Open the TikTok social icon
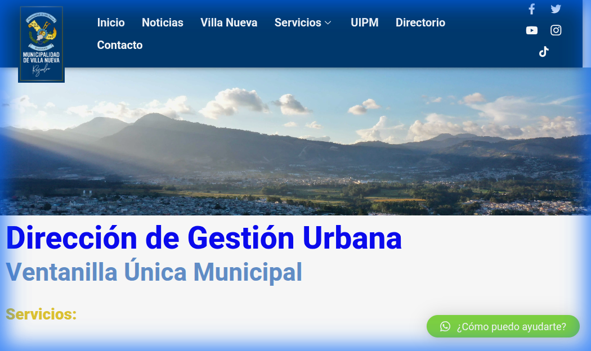The width and height of the screenshot is (591, 351). (544, 52)
